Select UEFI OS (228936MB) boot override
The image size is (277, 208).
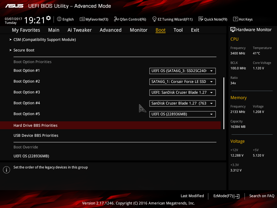click(31, 156)
